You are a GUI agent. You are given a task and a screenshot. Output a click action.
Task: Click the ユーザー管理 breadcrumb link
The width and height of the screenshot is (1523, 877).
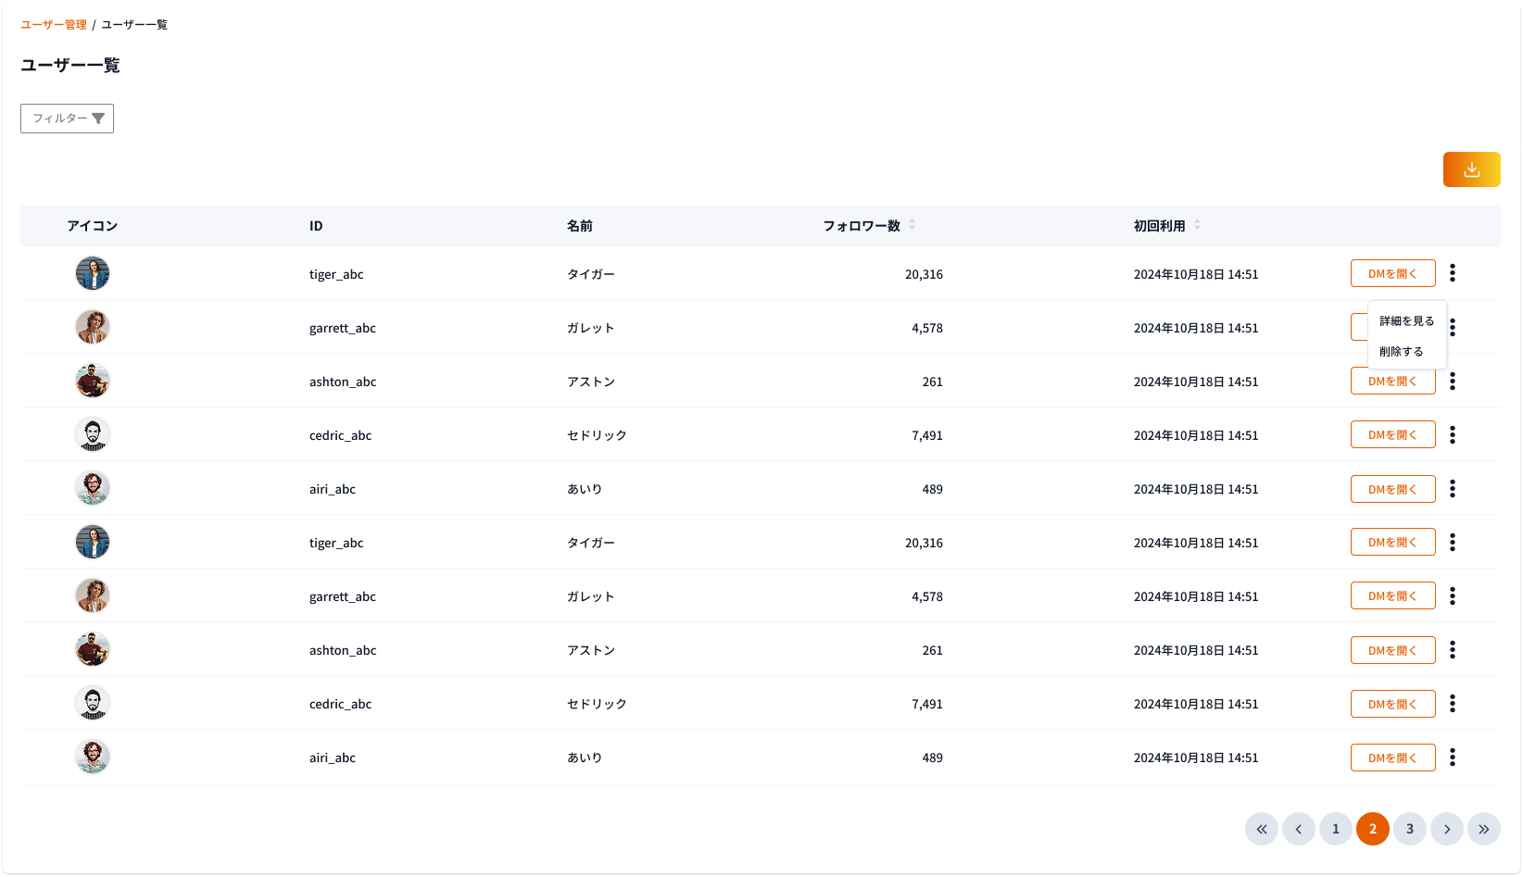54,25
